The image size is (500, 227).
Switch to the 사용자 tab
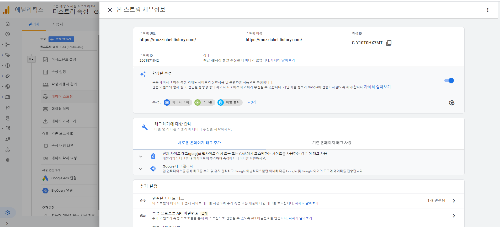(58, 24)
